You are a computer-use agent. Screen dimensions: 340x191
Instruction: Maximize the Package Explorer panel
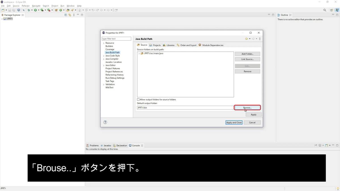82,15
